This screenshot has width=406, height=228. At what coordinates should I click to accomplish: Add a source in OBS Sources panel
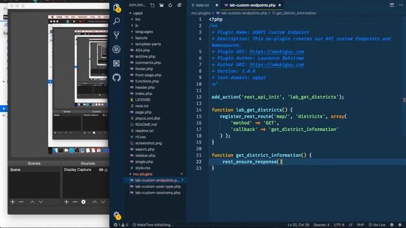coord(66,202)
